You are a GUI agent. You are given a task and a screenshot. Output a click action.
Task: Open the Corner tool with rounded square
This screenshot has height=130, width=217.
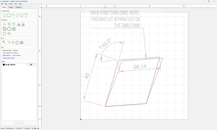(x=9, y=29)
